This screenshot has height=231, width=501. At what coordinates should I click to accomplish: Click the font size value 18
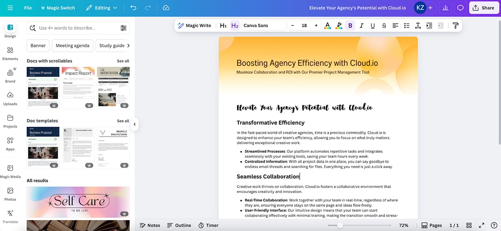click(304, 25)
